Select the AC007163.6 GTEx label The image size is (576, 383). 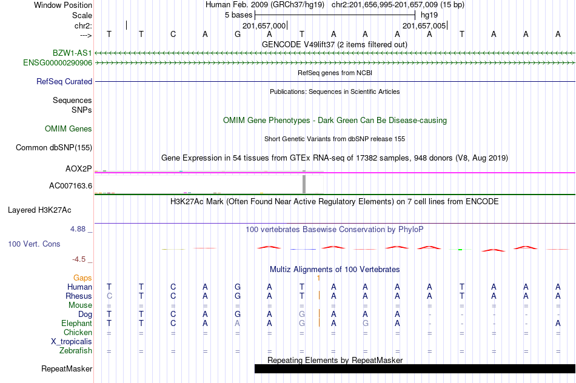70,186
